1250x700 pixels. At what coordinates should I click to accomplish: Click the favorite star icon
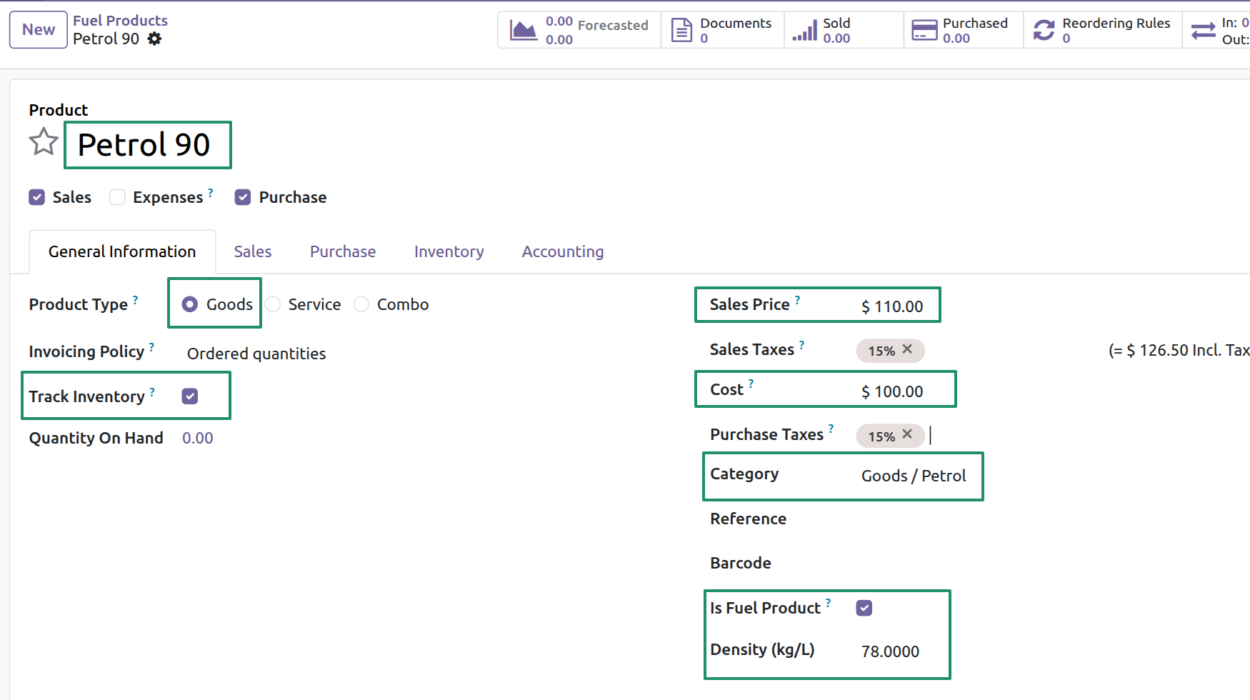[44, 141]
